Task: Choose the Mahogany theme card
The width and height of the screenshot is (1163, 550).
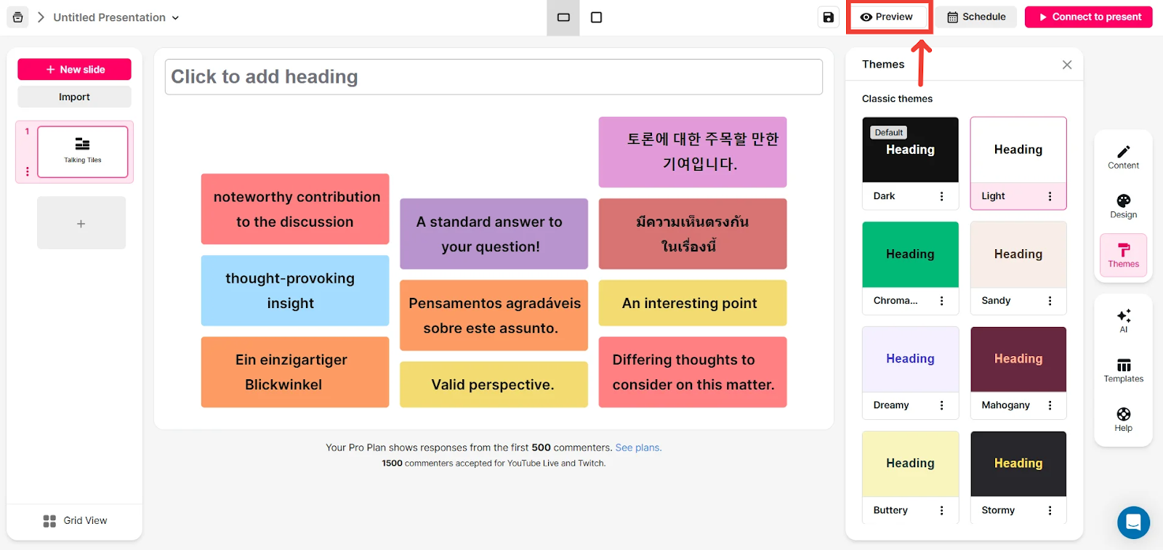Action: coord(1018,373)
